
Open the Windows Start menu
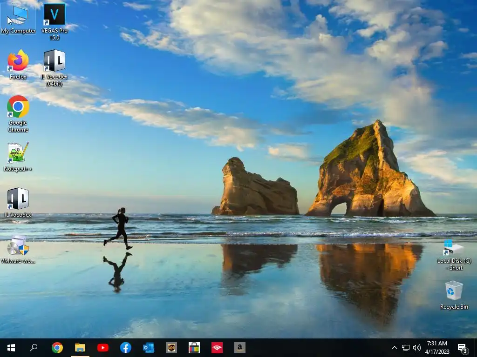11,348
